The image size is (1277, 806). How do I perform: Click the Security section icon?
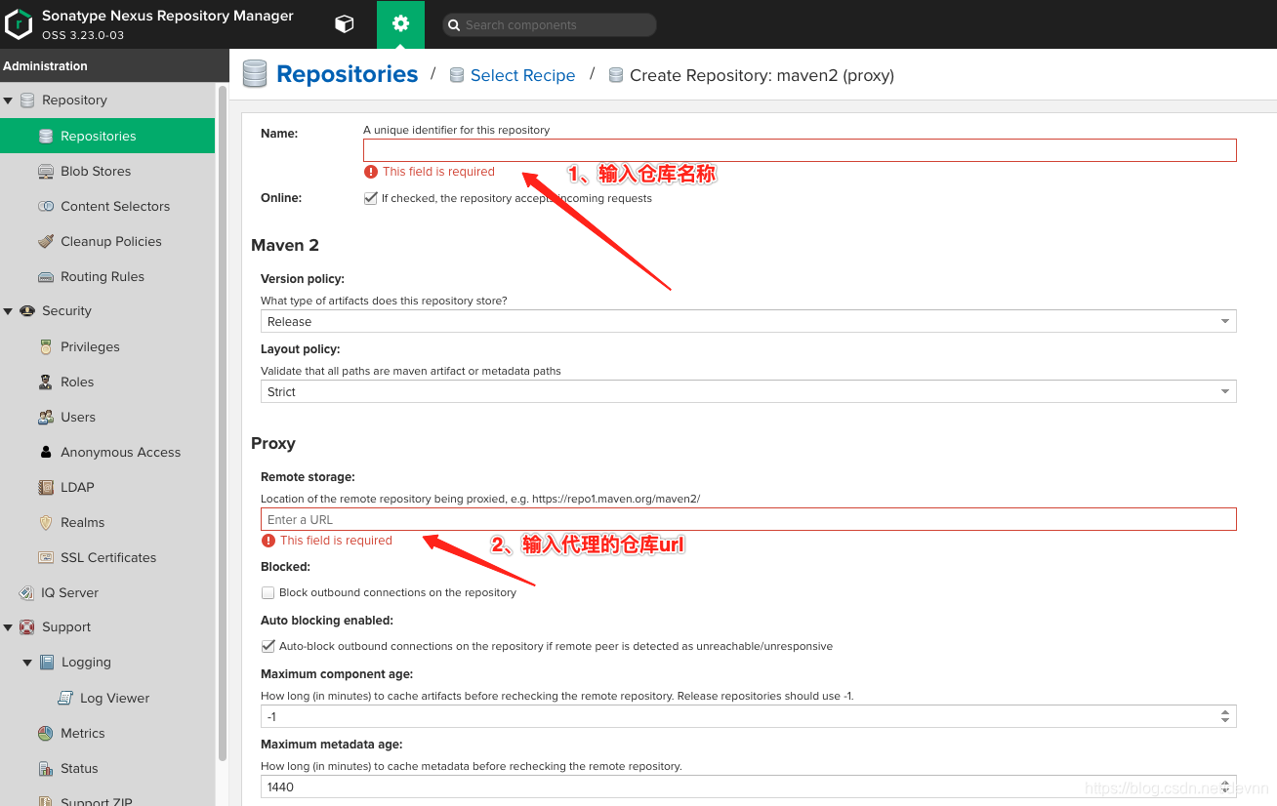[27, 310]
